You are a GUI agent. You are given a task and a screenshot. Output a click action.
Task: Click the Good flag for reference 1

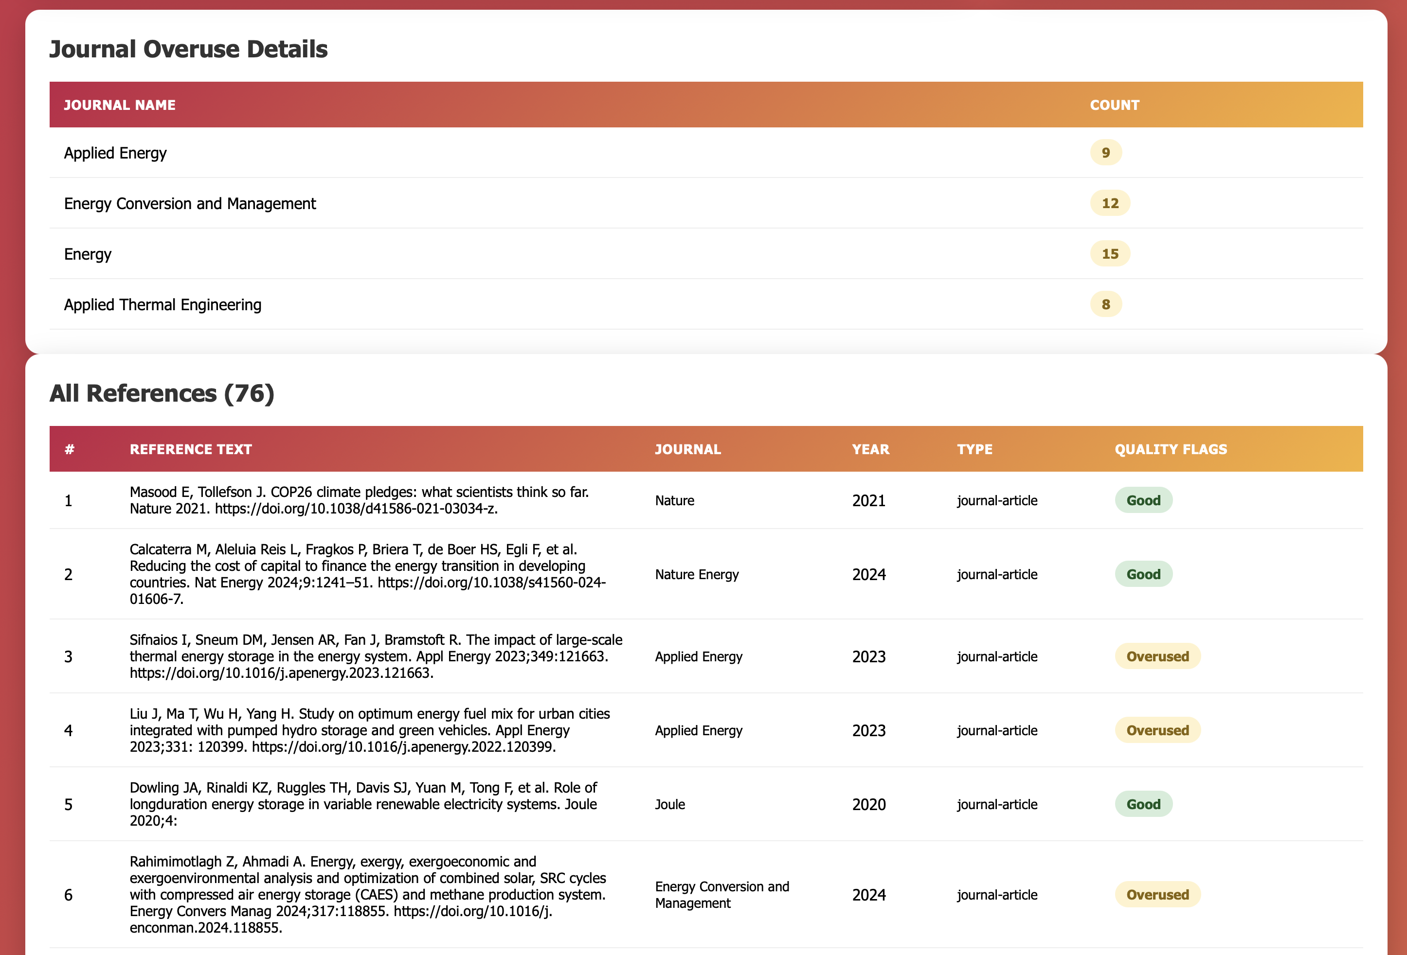click(1143, 500)
